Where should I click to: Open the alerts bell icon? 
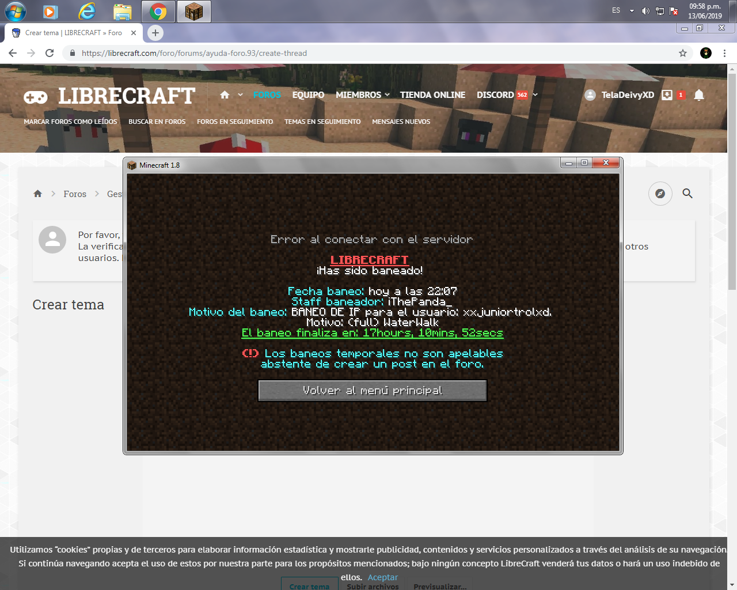click(x=699, y=95)
